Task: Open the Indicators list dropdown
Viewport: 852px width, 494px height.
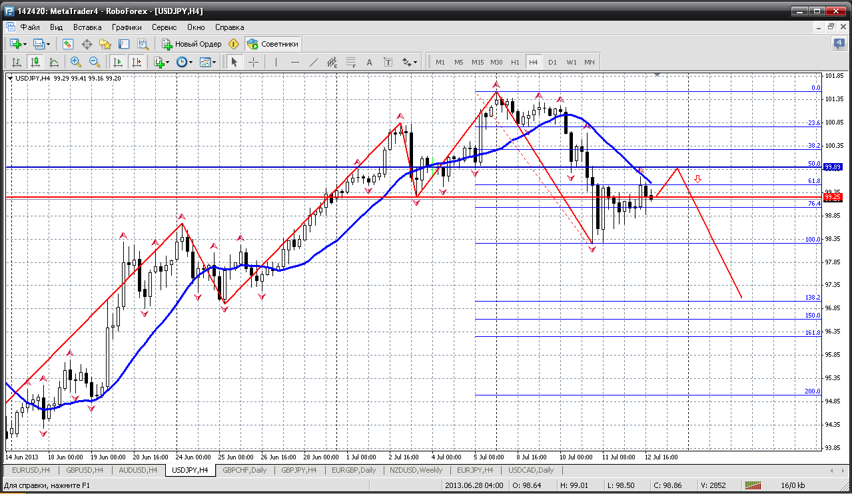Action: 161,62
